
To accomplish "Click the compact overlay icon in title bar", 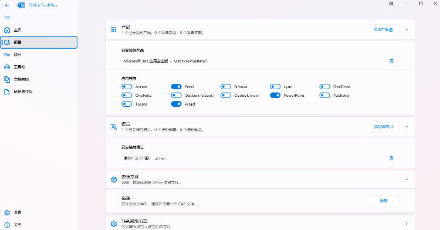I will [391, 4].
